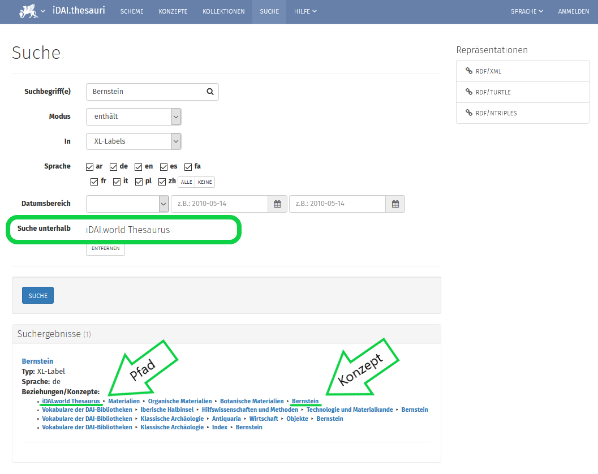Screen dimensions: 598x474
Task: Open the Index path link
Action: 220,427
